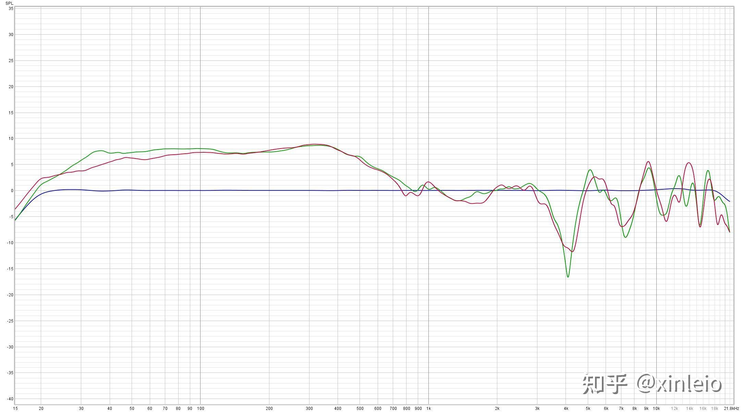Click the 10k frequency axis label
The width and height of the screenshot is (741, 413).
[x=656, y=409]
